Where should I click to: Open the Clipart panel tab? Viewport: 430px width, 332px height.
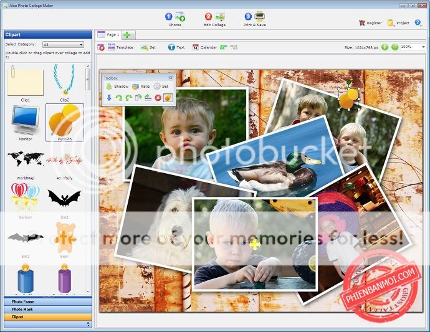[x=48, y=317]
